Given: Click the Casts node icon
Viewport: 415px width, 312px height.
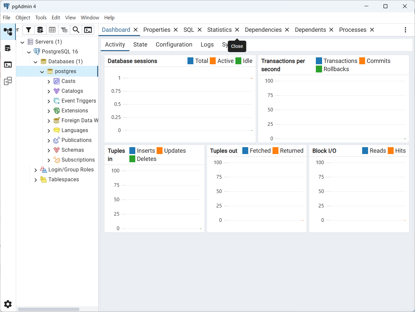Looking at the screenshot, I should (x=56, y=81).
